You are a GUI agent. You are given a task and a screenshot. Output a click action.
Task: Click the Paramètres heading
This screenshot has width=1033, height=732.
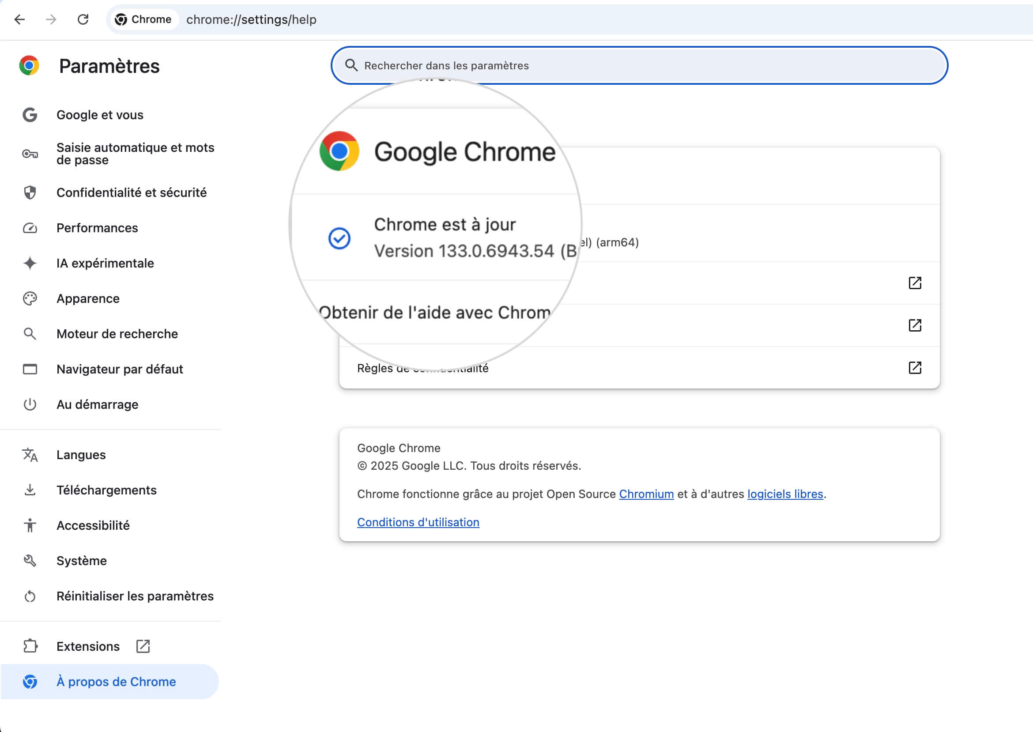coord(109,66)
